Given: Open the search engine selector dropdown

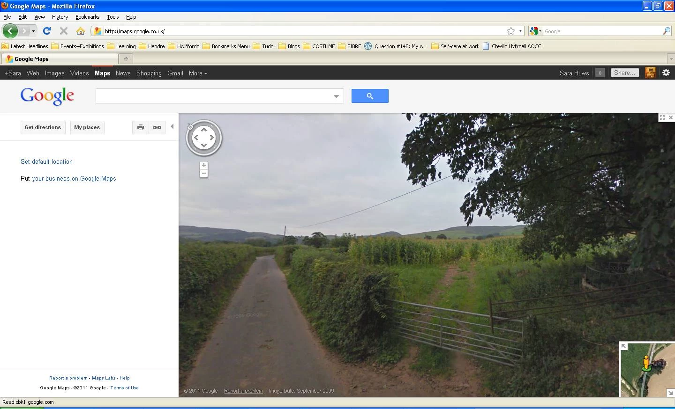Looking at the screenshot, I should tap(535, 31).
